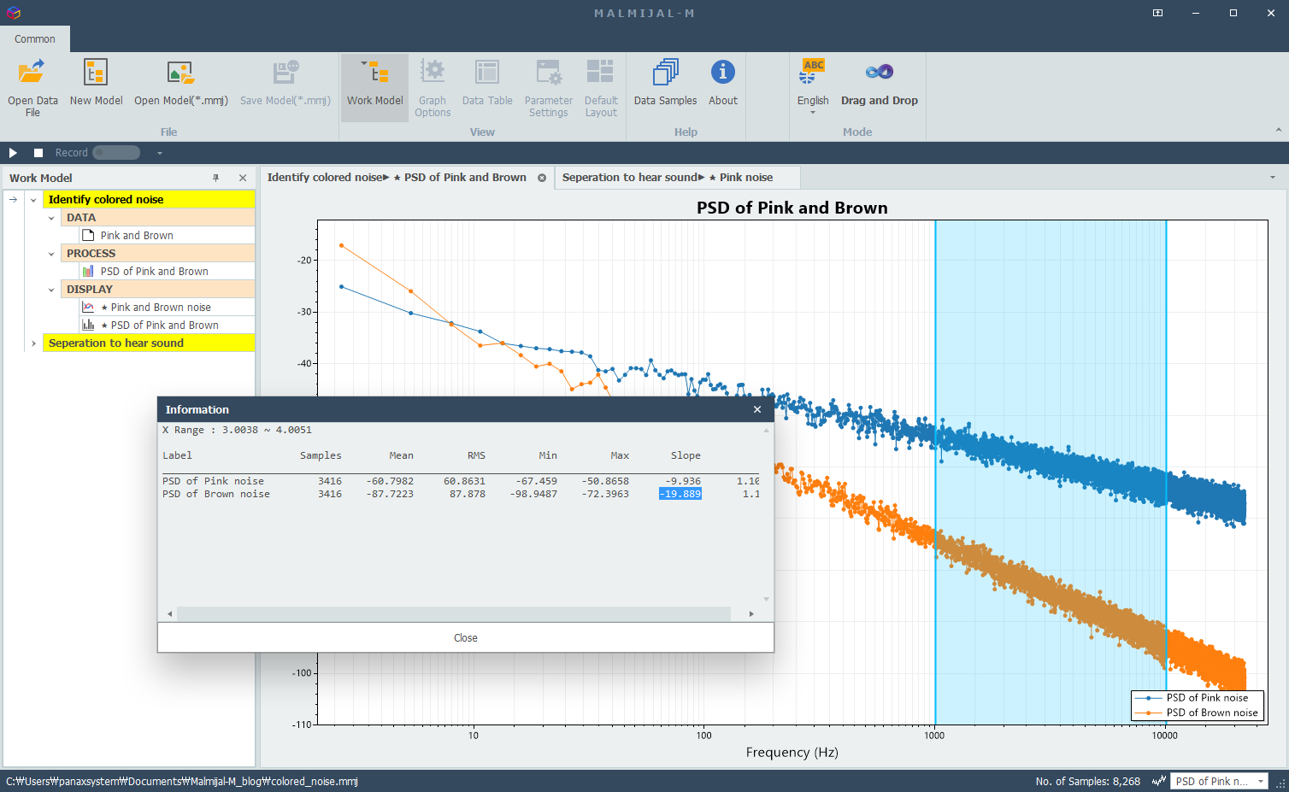Switch to PSD of Pink and Brown tab
This screenshot has height=792, width=1289.
click(x=397, y=178)
